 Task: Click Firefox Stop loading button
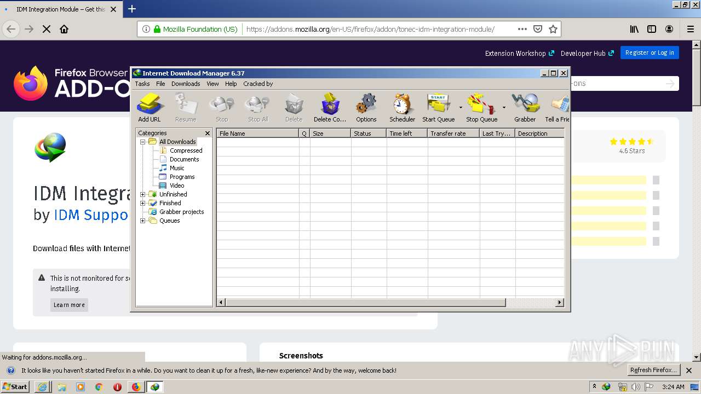[x=47, y=29]
